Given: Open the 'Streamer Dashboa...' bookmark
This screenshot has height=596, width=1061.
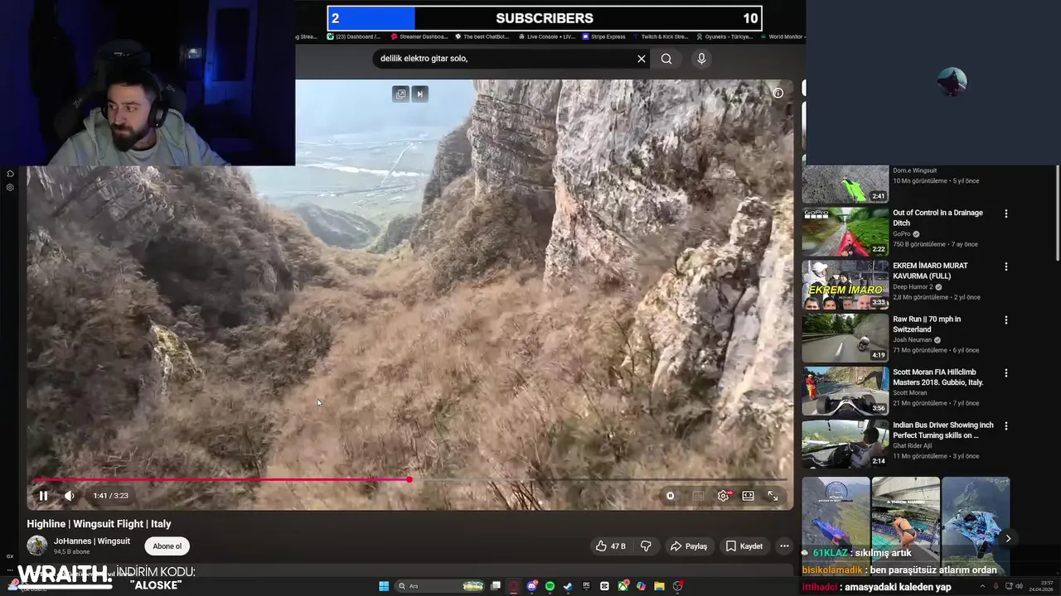Looking at the screenshot, I should click(x=419, y=36).
